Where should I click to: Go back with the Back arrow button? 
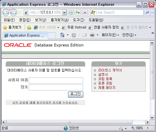pos(6,12)
